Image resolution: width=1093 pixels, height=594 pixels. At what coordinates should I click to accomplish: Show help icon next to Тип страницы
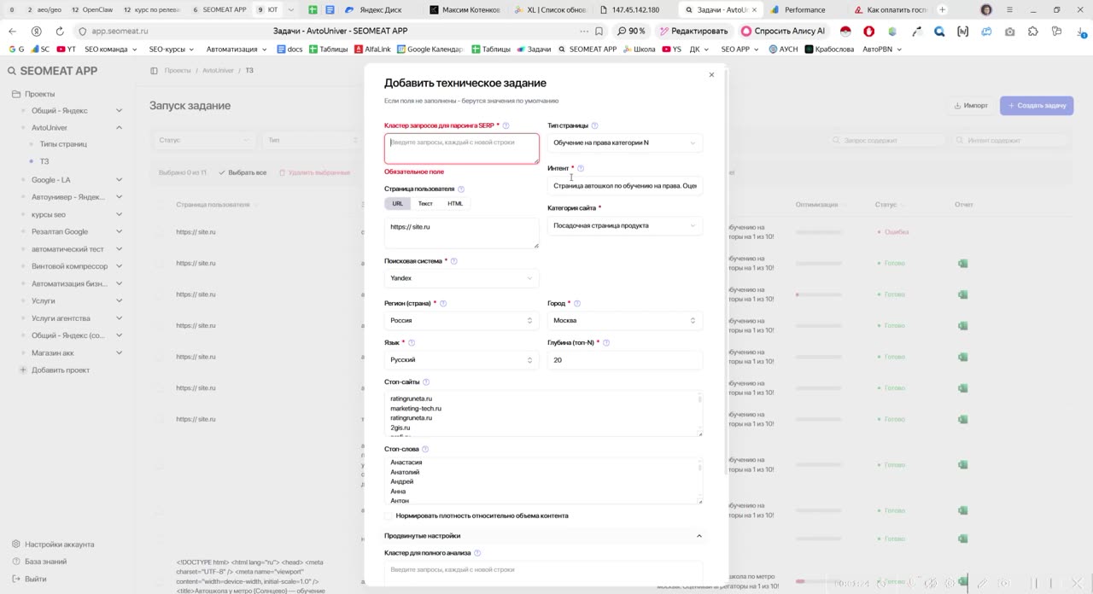click(594, 125)
